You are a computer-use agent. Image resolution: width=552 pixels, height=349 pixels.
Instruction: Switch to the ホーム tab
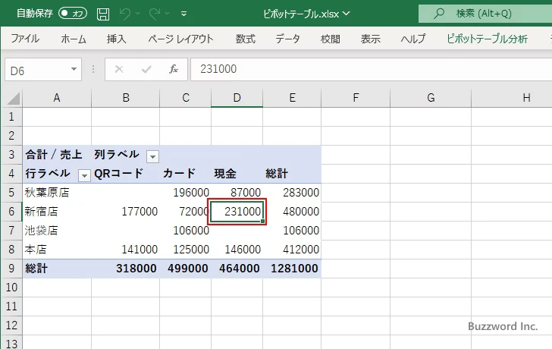pyautogui.click(x=74, y=39)
